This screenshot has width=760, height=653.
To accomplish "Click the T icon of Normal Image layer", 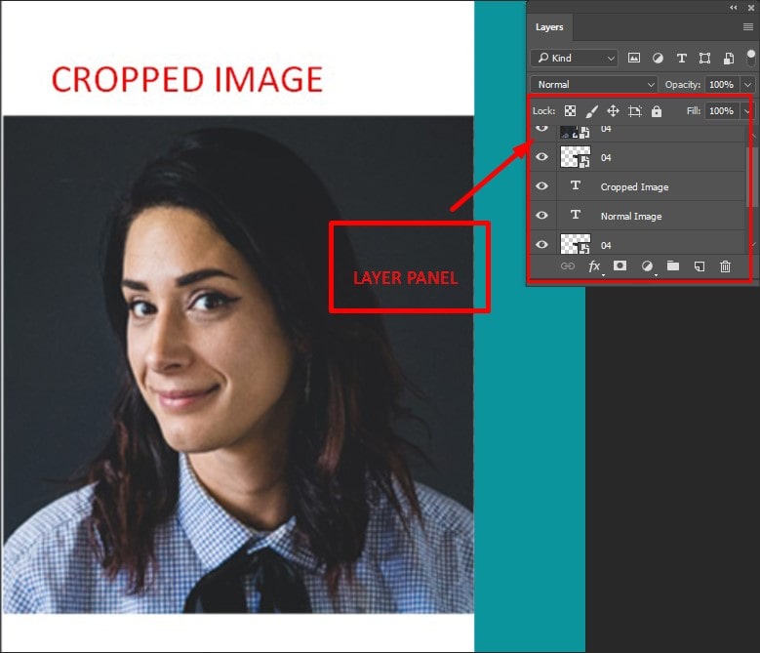I will (x=576, y=215).
